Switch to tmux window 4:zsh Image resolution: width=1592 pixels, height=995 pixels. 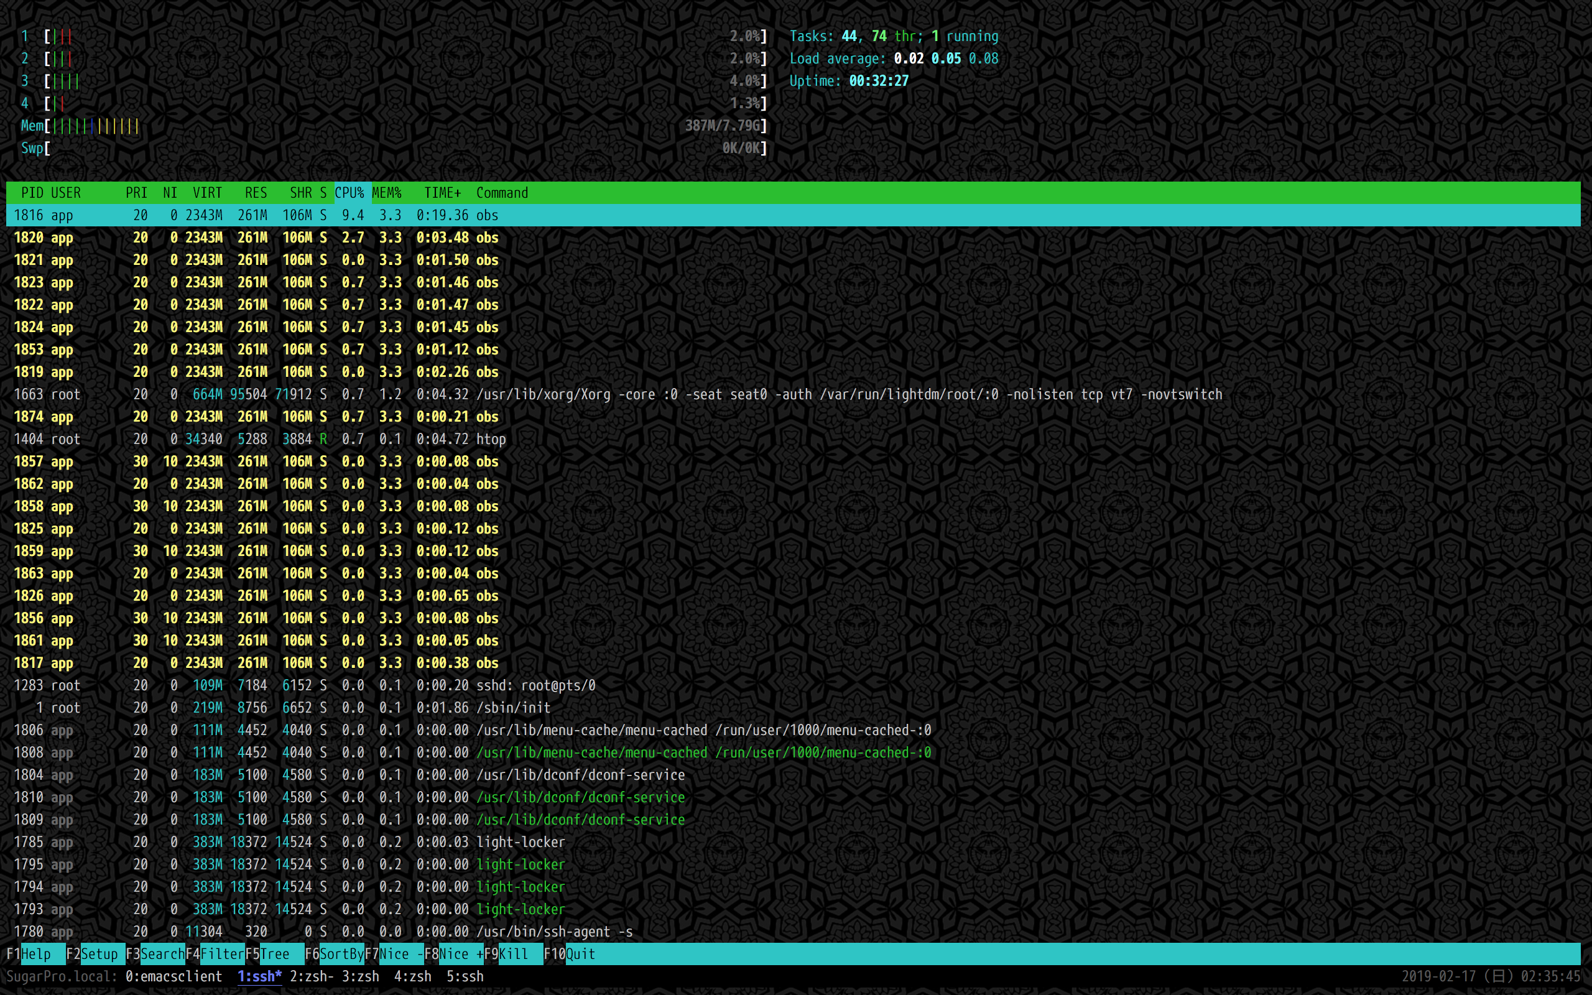(x=412, y=976)
